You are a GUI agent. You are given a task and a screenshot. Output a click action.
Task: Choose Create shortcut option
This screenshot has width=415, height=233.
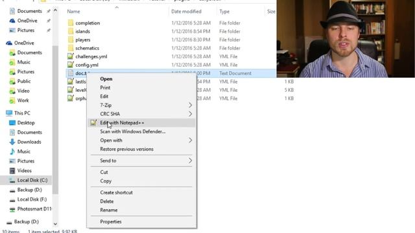coord(116,192)
